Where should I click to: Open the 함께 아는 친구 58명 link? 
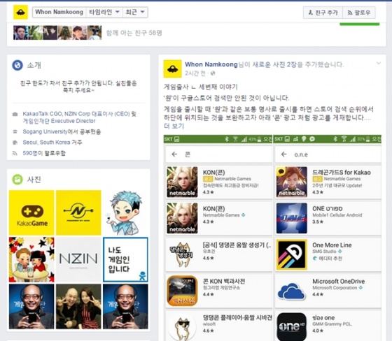(x=134, y=33)
